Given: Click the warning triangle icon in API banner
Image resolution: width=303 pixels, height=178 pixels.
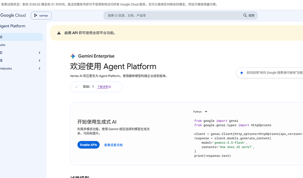Looking at the screenshot, I should (x=59, y=33).
